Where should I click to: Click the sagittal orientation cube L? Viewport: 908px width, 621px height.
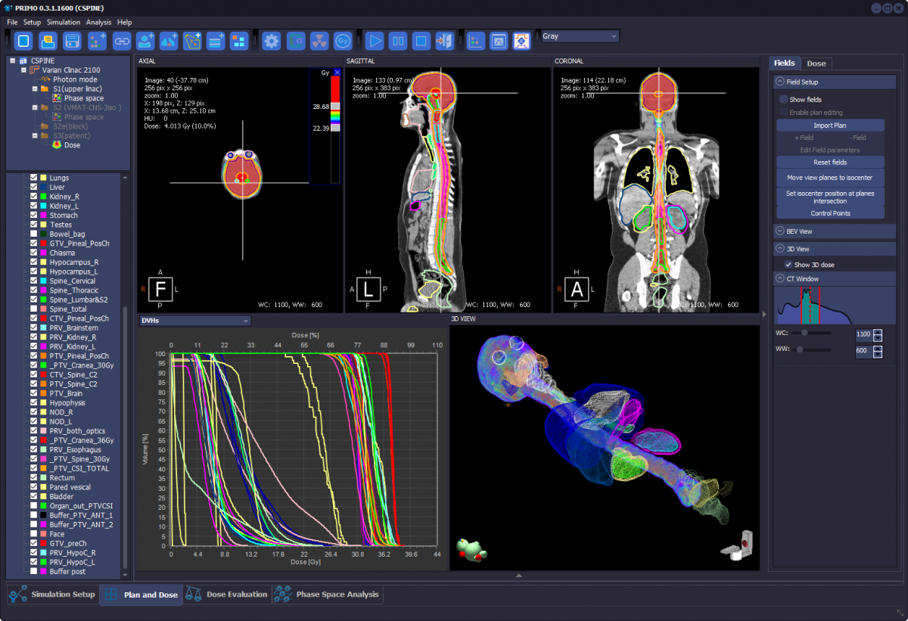click(x=368, y=289)
